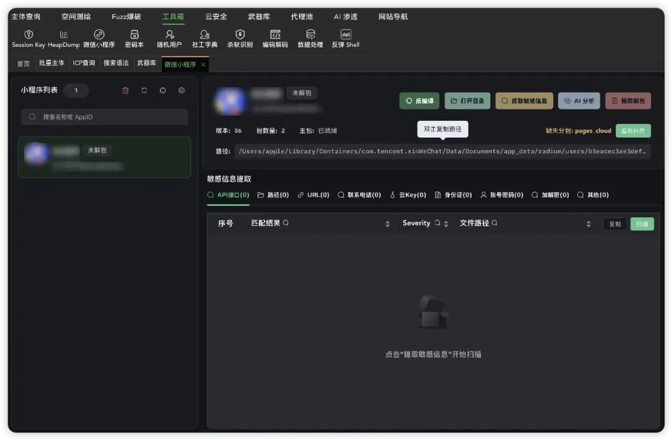This screenshot has height=440, width=672.
Task: Refresh the 小程序列表
Action: click(144, 90)
